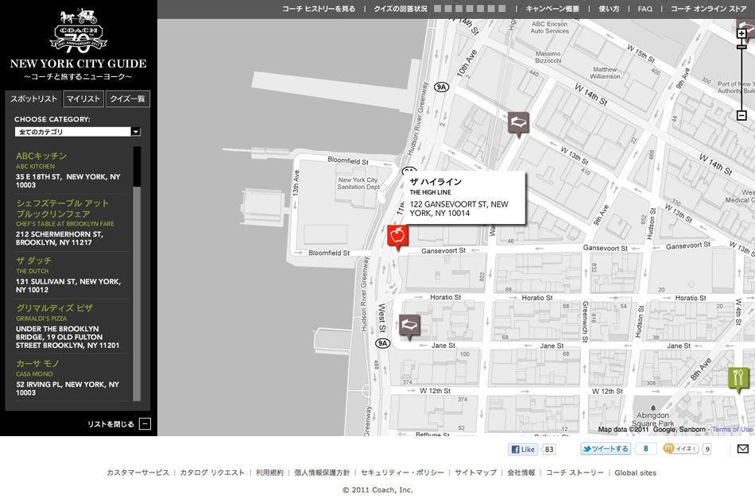Viewport: 755px width, 498px height.
Task: Click the 131 SULLIVAN ST address text
Action: 68,285
